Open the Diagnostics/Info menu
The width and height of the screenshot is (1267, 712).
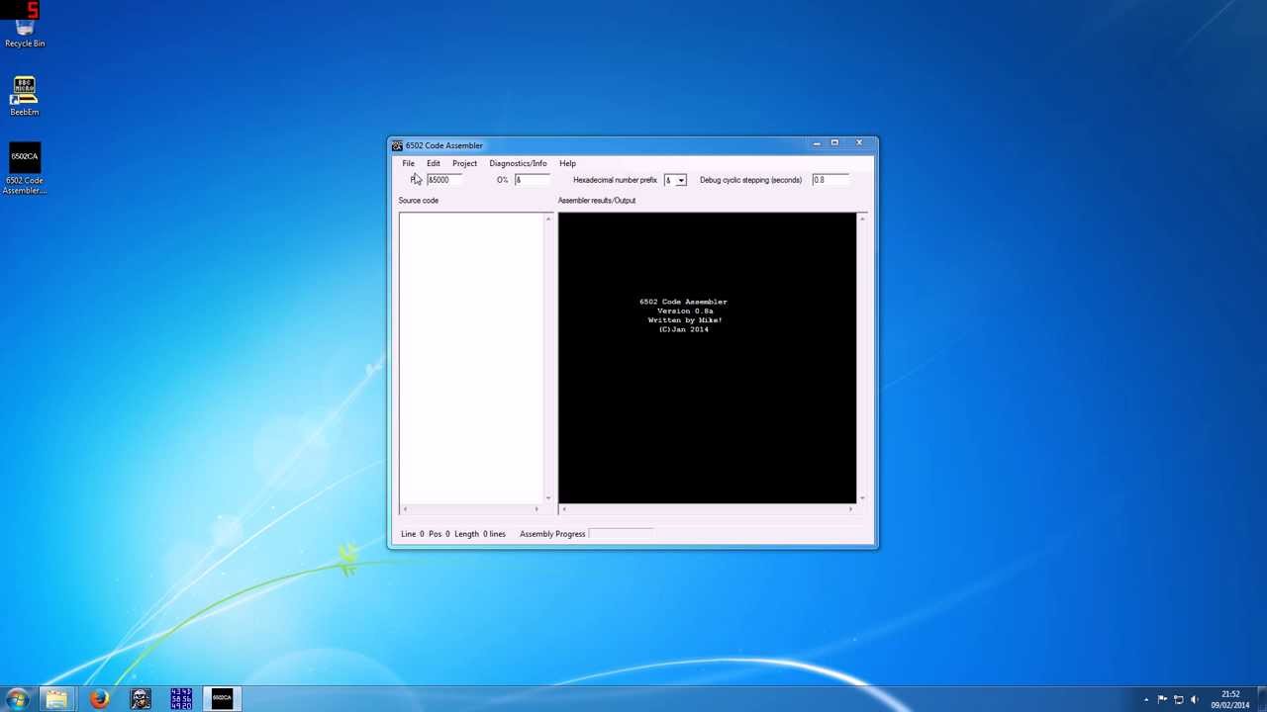tap(518, 163)
